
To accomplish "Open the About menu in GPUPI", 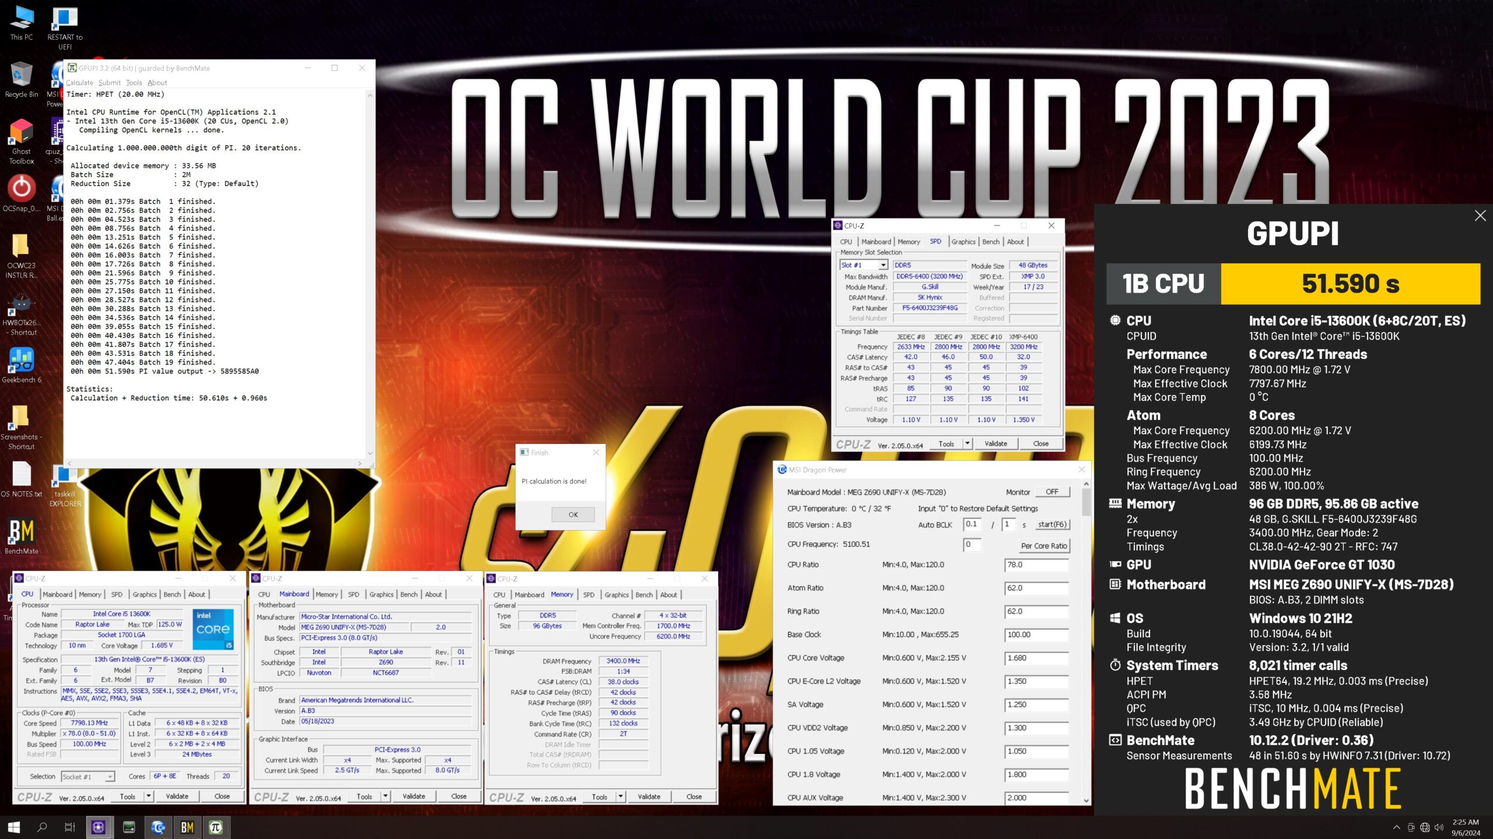I will point(157,83).
